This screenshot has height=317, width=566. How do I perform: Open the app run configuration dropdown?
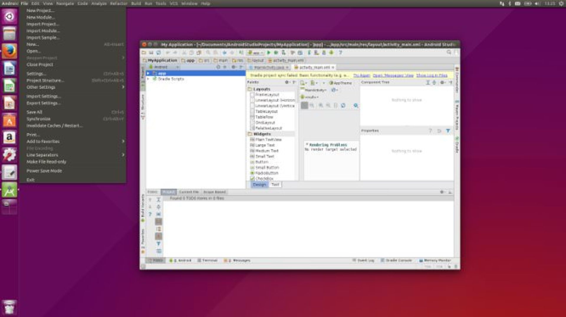pos(256,53)
